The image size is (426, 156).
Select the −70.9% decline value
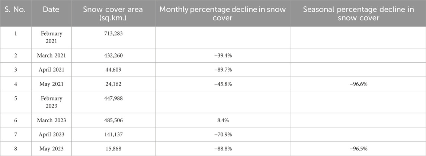coord(223,135)
